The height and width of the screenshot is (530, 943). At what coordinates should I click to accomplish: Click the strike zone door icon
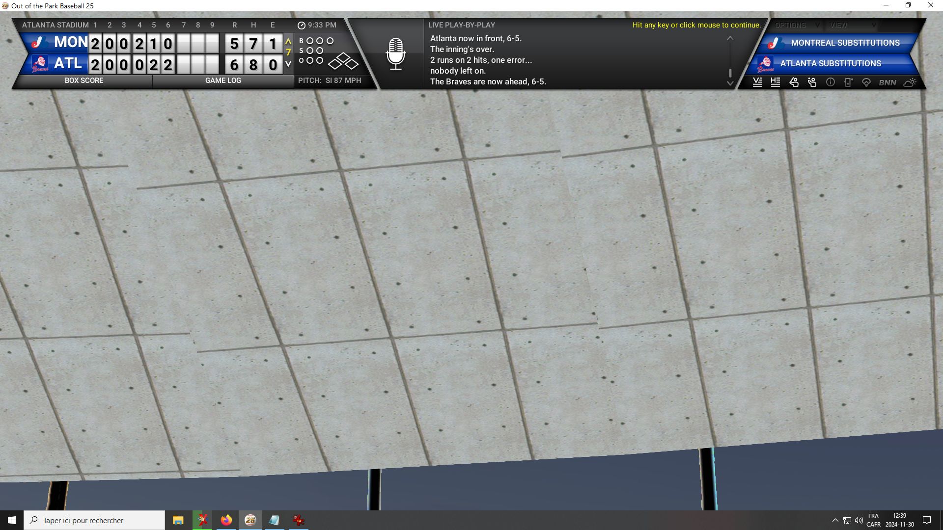[x=848, y=82]
